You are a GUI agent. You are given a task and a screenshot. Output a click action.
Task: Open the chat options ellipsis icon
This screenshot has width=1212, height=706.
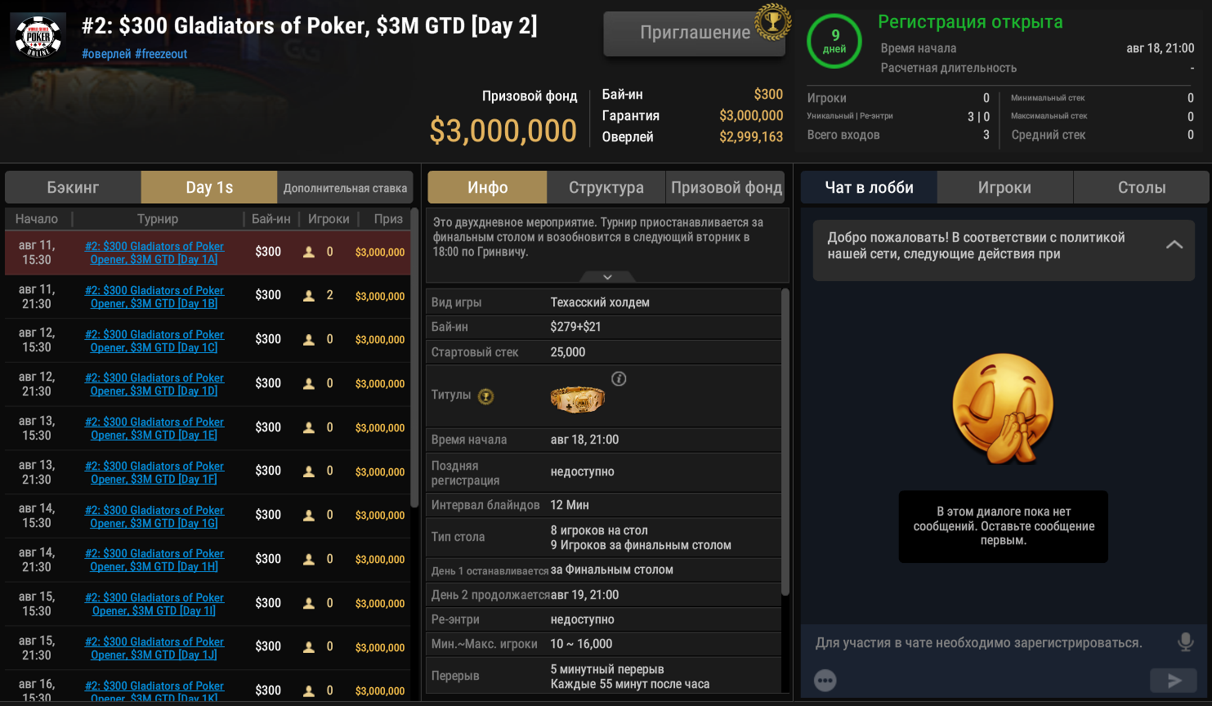tap(825, 680)
